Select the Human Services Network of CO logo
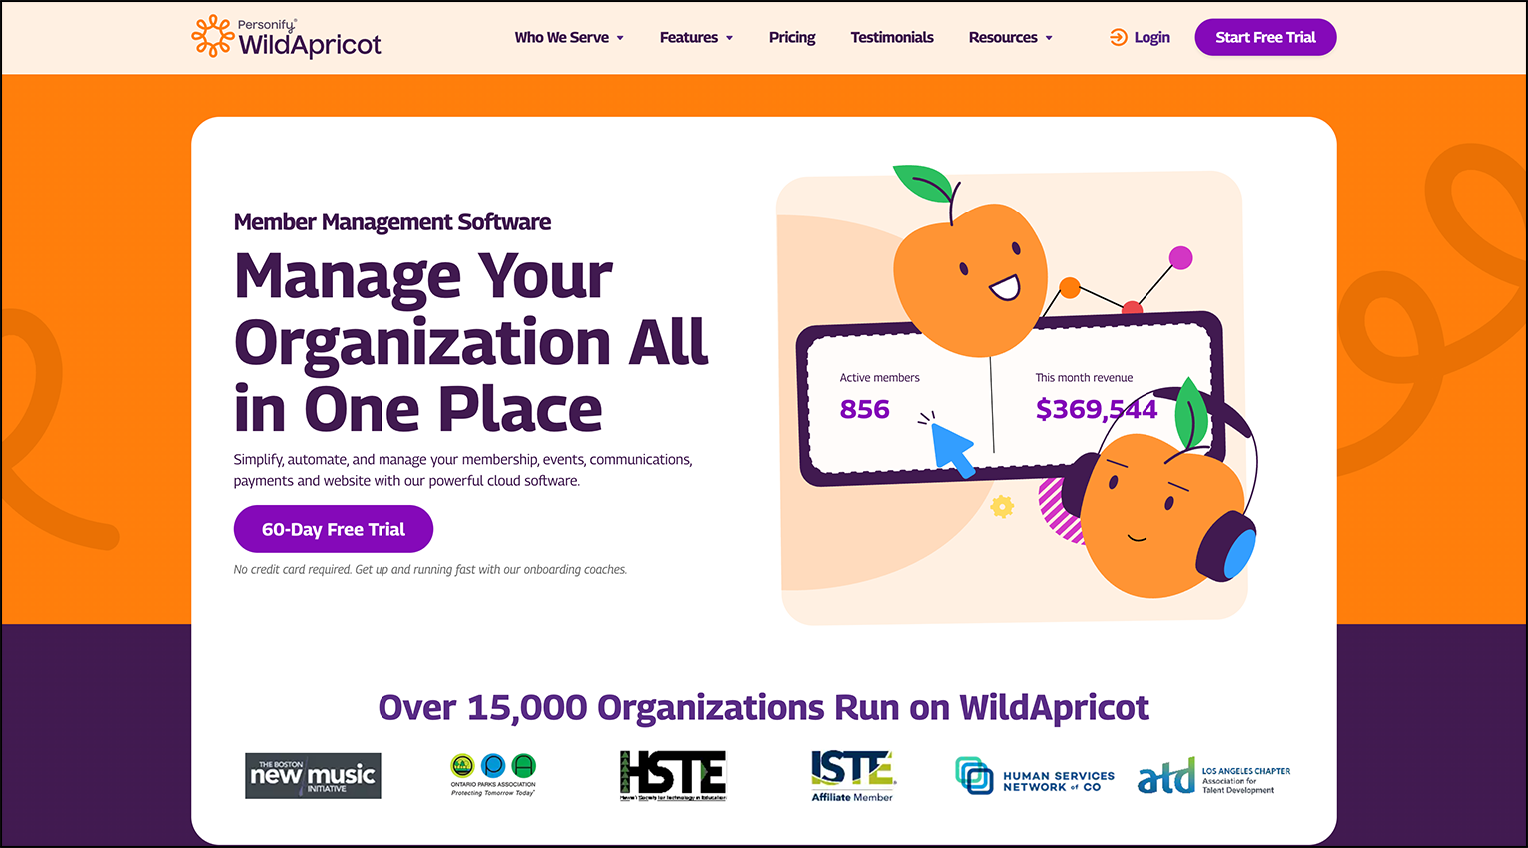The width and height of the screenshot is (1528, 848). (1035, 775)
